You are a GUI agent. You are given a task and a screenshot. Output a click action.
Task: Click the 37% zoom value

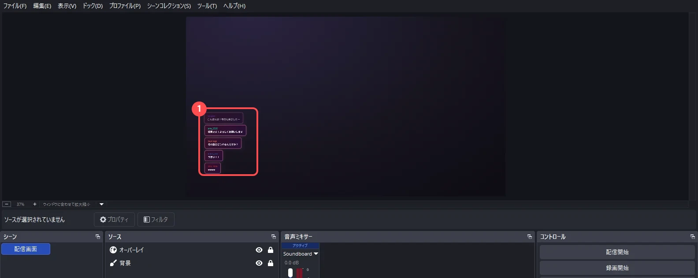(20, 204)
